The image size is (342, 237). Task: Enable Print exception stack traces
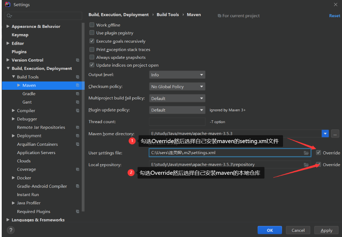coord(92,50)
